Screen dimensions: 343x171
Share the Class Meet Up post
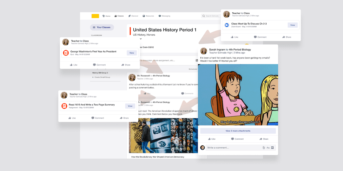point(287,37)
